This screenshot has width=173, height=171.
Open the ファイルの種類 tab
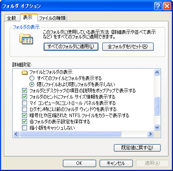(52, 18)
